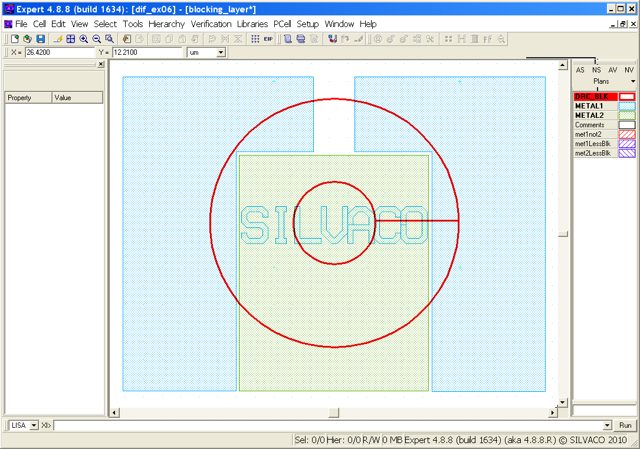This screenshot has height=449, width=640.
Task: Click the Zoom to area icon
Action: [x=110, y=39]
